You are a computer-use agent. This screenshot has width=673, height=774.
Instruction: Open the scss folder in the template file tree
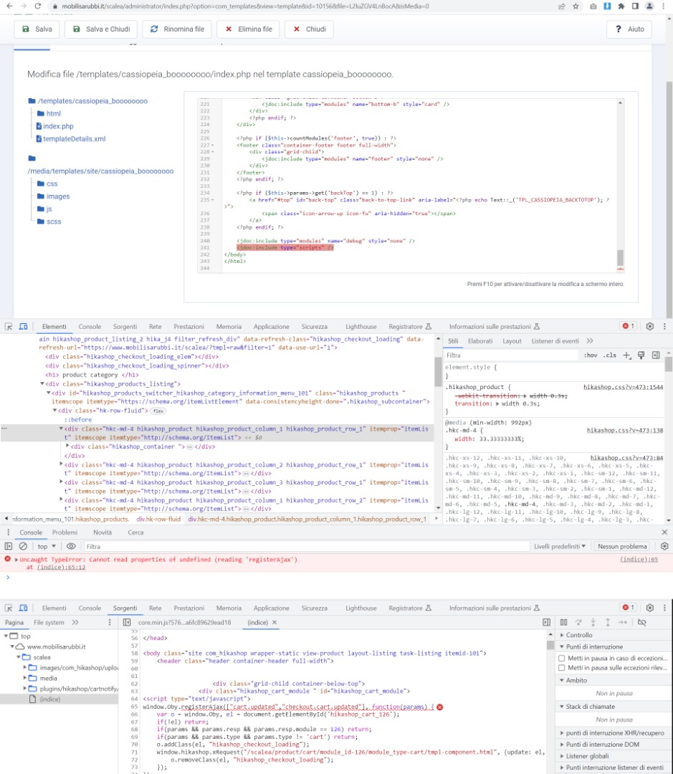(x=54, y=221)
